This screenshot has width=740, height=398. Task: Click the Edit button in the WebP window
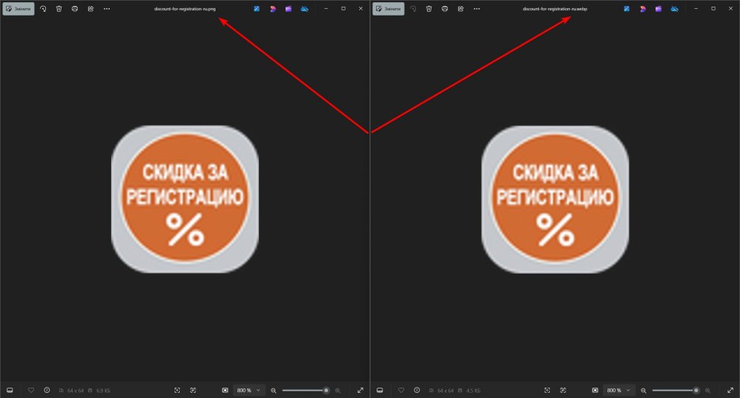tap(388, 9)
